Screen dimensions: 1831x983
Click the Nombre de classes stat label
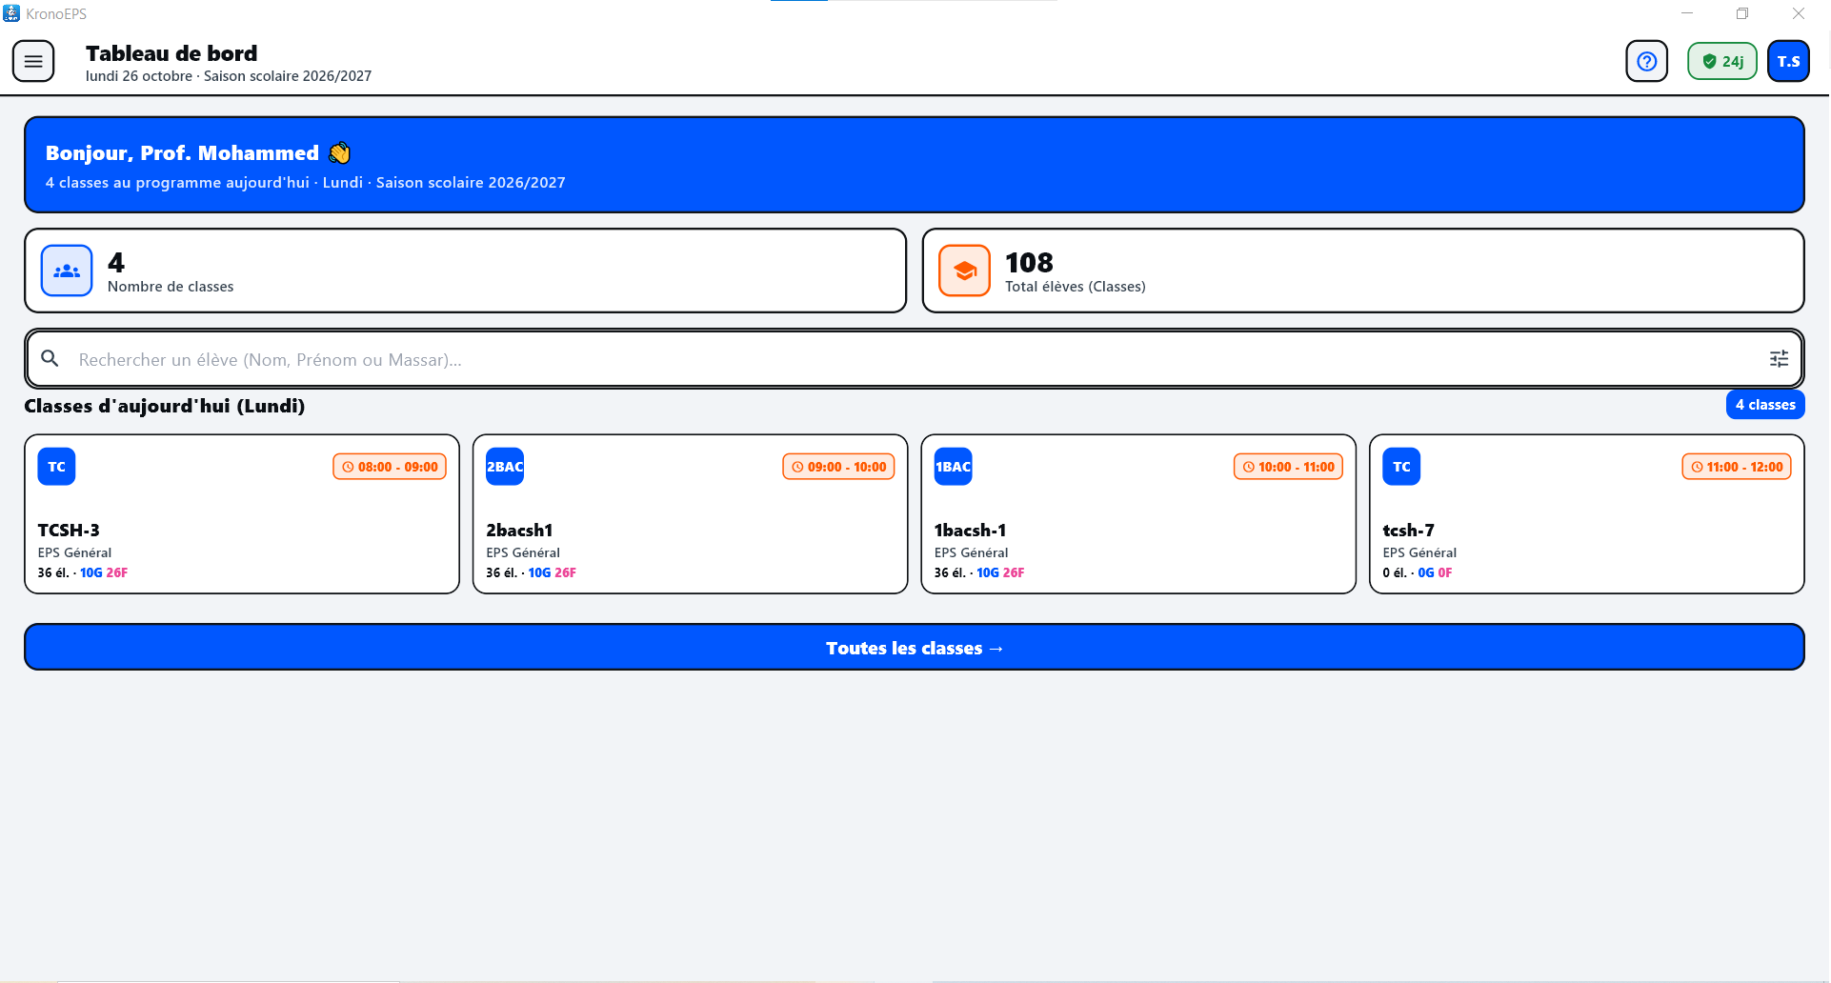(171, 287)
